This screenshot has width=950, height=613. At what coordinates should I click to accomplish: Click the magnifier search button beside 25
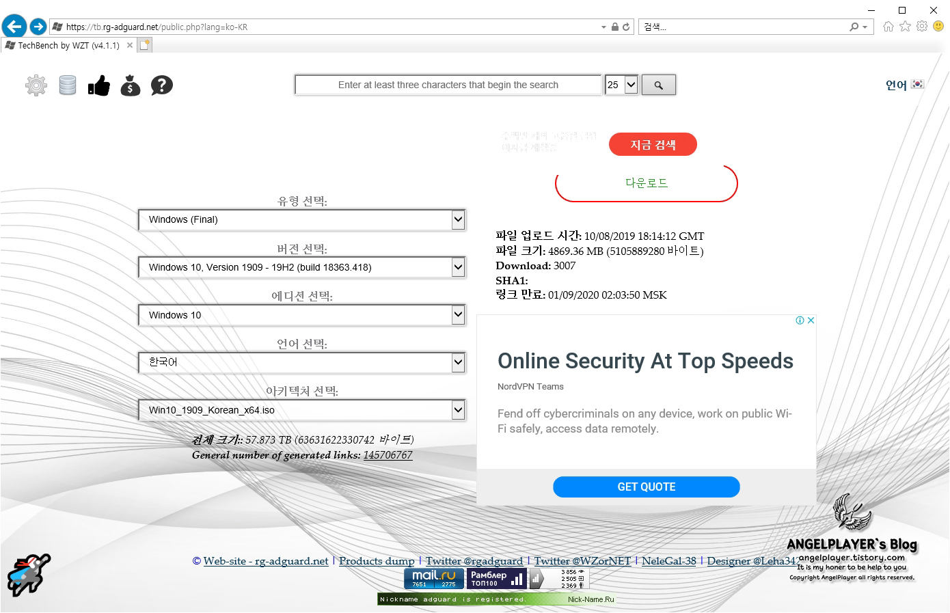pos(659,85)
